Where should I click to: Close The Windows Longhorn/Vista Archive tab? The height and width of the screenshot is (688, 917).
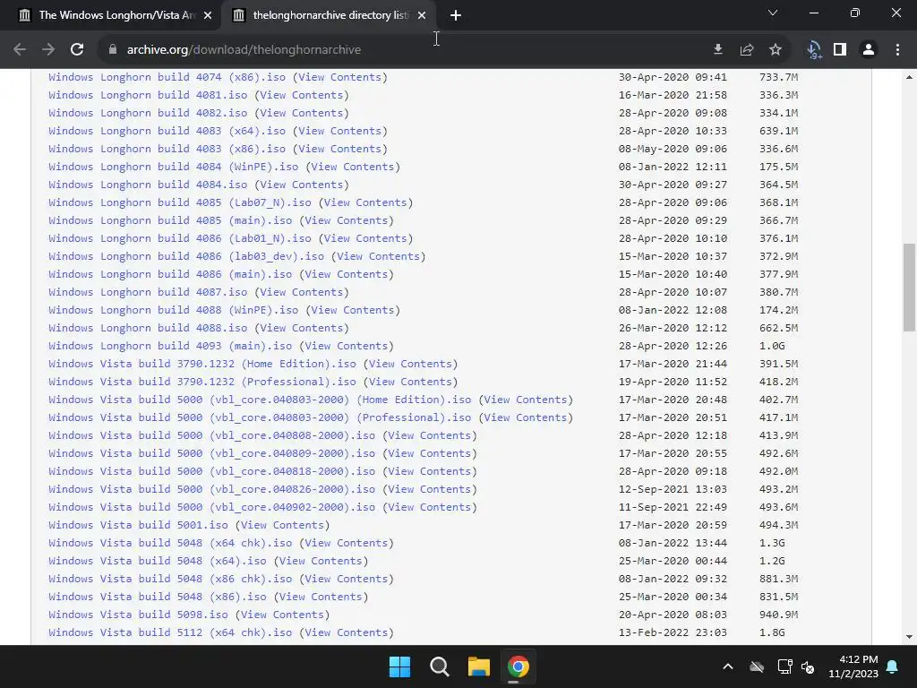point(208,15)
